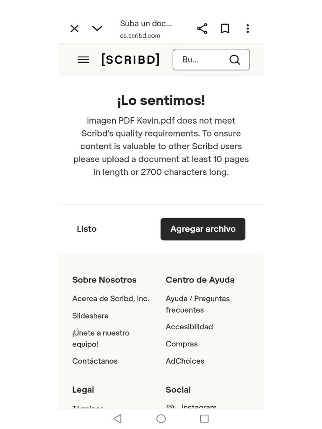Open the three-dot browser overflow menu
The width and height of the screenshot is (322, 429).
247,28
